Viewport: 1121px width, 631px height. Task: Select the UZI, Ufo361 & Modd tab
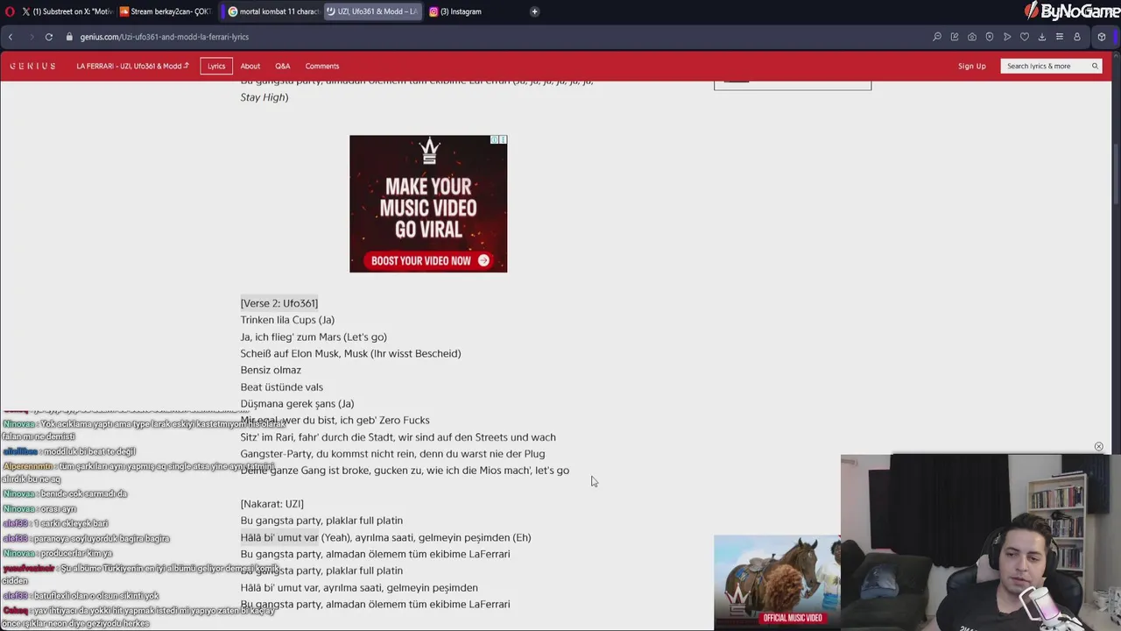pyautogui.click(x=371, y=11)
